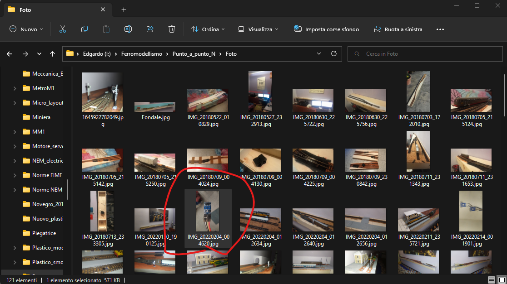Click the Cut scissors icon
The width and height of the screenshot is (507, 284).
tap(63, 29)
